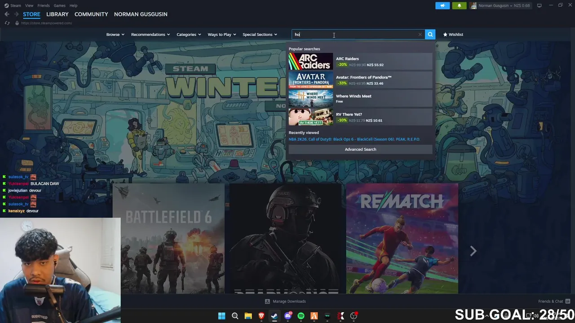Select RV There Yet? suggestion
This screenshot has width=575, height=323.
[360, 117]
